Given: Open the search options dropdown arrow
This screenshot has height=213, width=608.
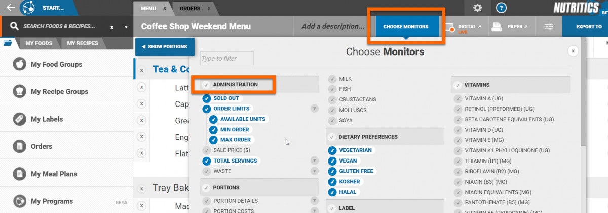Looking at the screenshot, I should coord(126,27).
